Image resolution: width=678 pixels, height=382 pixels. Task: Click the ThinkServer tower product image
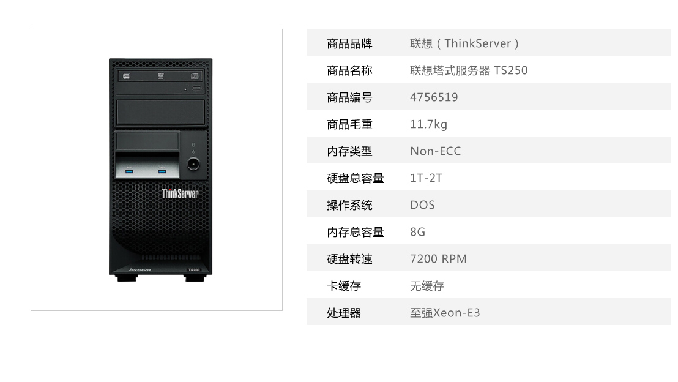160,170
